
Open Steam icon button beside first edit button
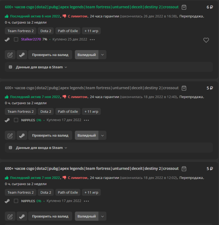pos(22,55)
